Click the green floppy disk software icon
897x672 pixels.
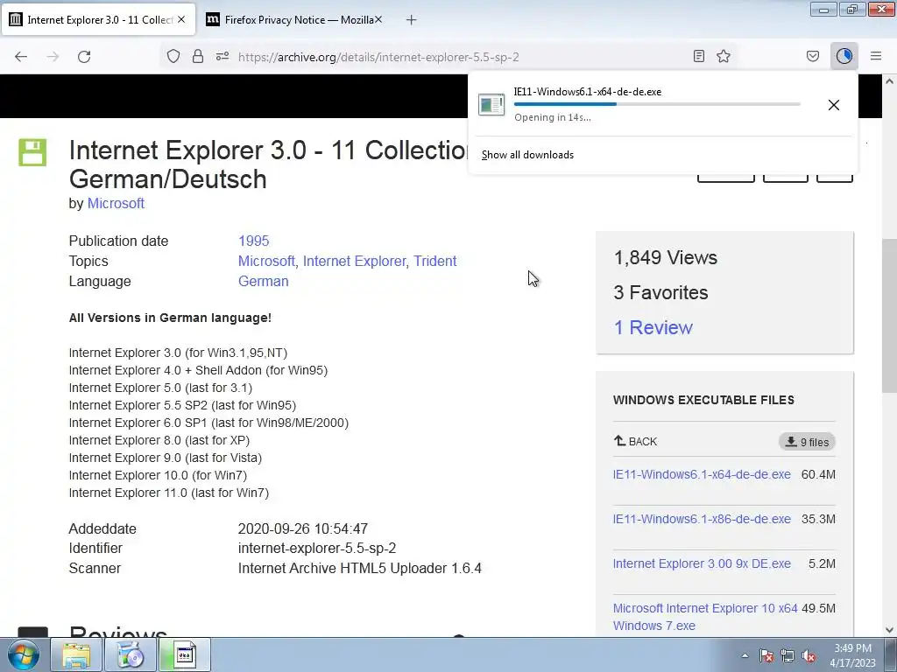(x=32, y=152)
